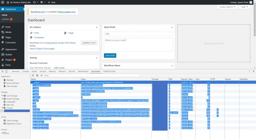This screenshot has width=256, height=139.
Task: Click the Beaver Builder Child Theme link
Action: click(x=63, y=43)
